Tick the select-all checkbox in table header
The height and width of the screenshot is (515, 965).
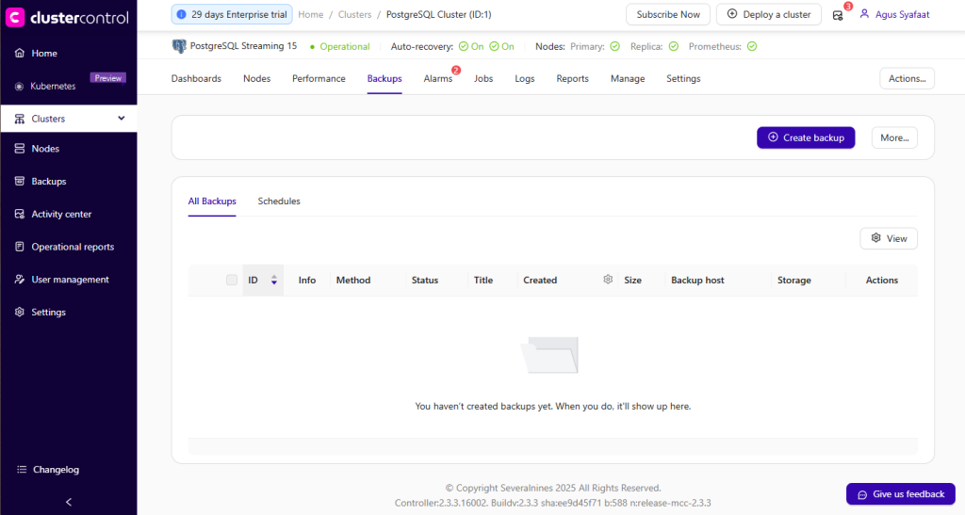(232, 280)
